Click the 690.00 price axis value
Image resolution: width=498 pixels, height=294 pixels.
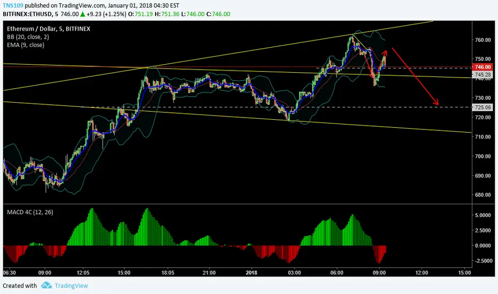coord(483,175)
